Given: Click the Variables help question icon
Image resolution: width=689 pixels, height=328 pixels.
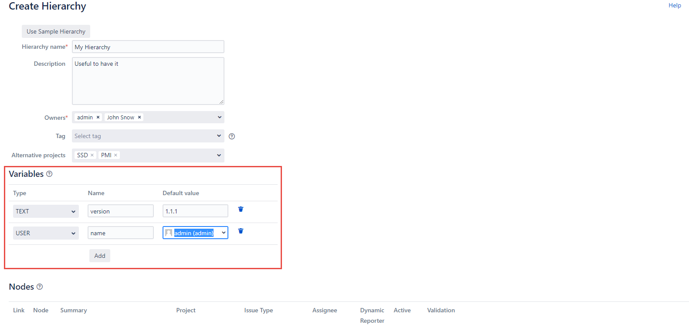Looking at the screenshot, I should click(x=49, y=174).
